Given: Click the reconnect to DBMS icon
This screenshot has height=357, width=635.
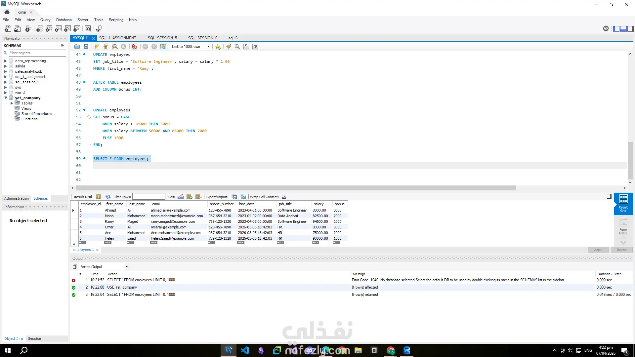Looking at the screenshot, I should click(x=99, y=29).
